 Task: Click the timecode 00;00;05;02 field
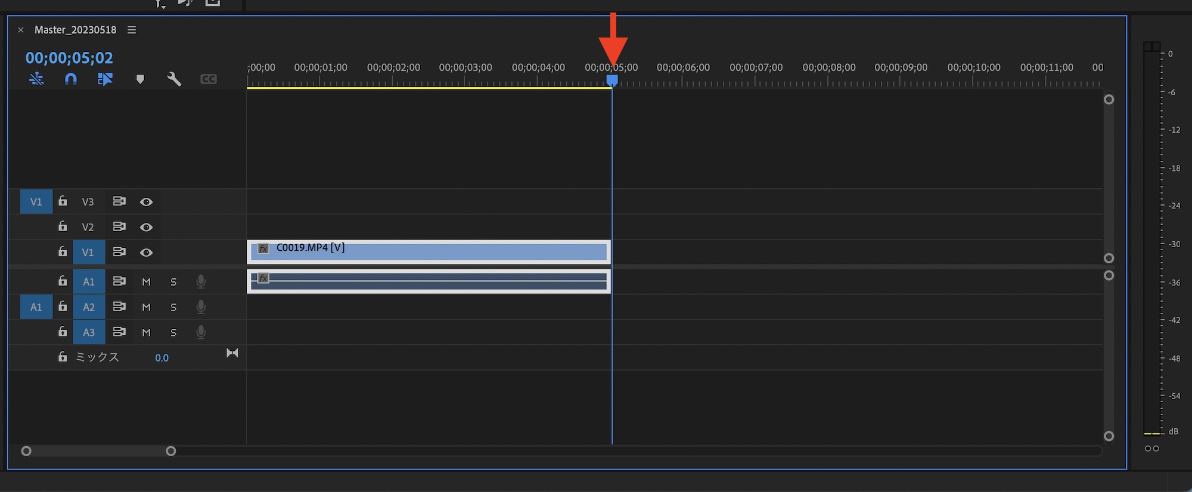click(69, 58)
